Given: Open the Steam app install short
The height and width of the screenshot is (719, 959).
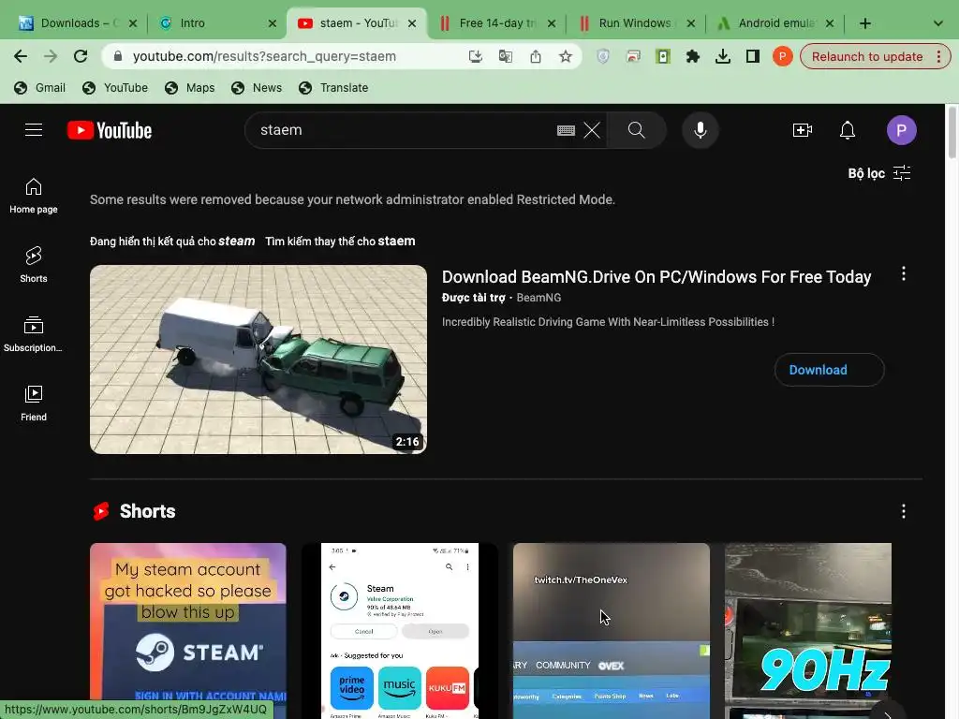Looking at the screenshot, I should pos(400,631).
